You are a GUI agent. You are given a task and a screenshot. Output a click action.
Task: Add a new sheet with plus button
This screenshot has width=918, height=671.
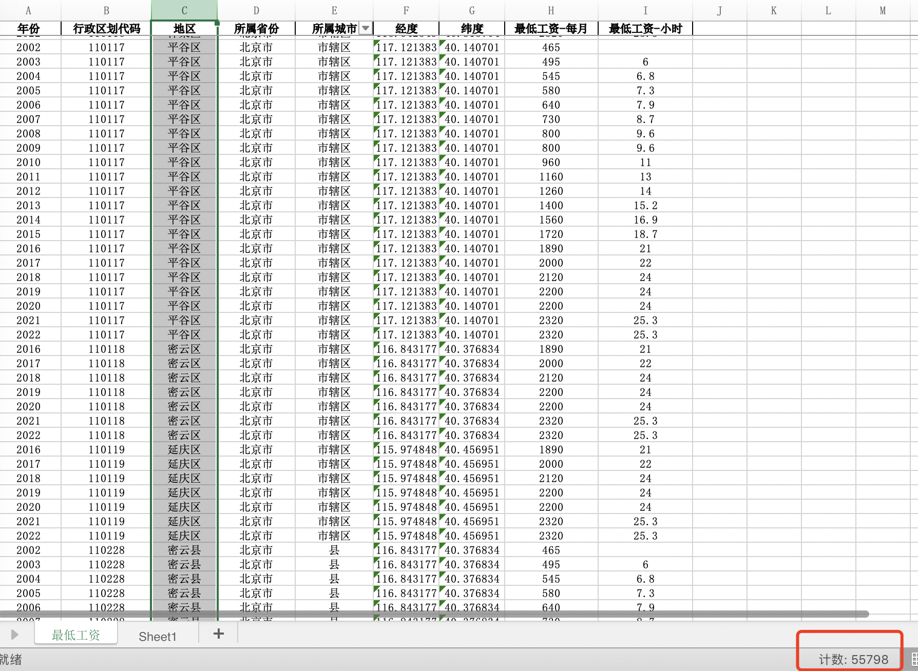click(x=219, y=634)
